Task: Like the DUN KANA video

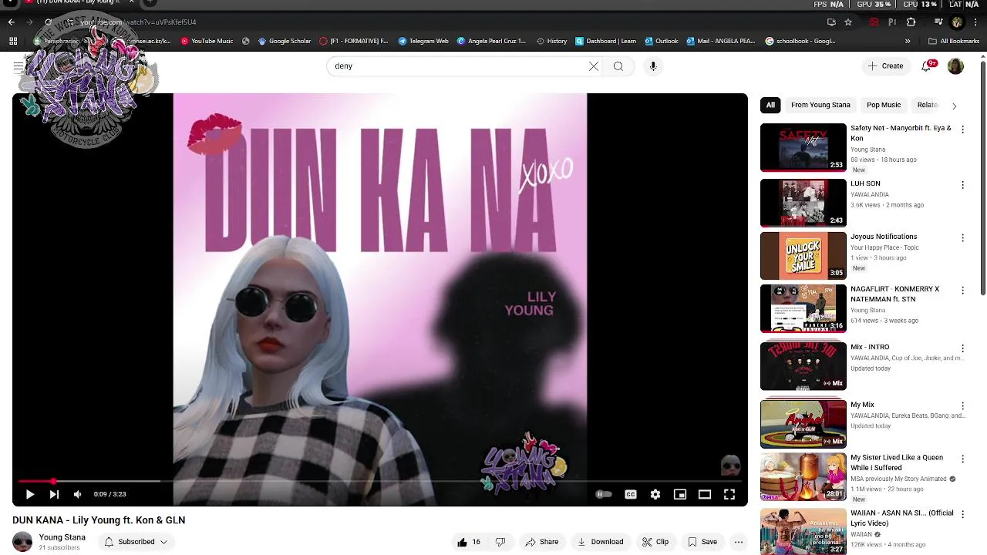Action: (x=469, y=542)
